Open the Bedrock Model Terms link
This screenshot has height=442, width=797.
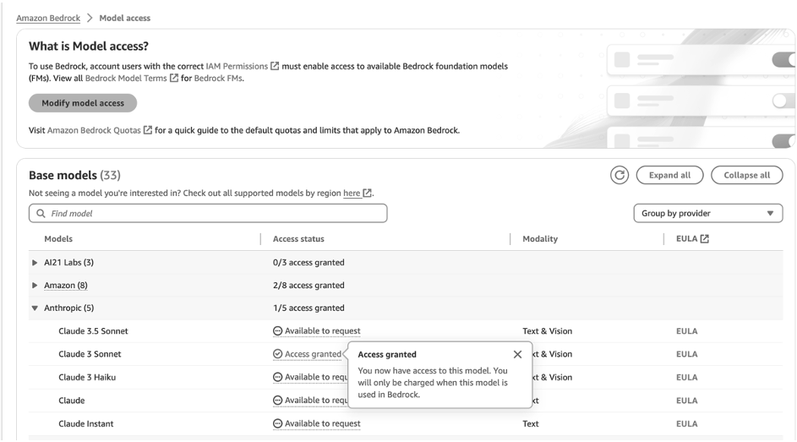pyautogui.click(x=126, y=79)
